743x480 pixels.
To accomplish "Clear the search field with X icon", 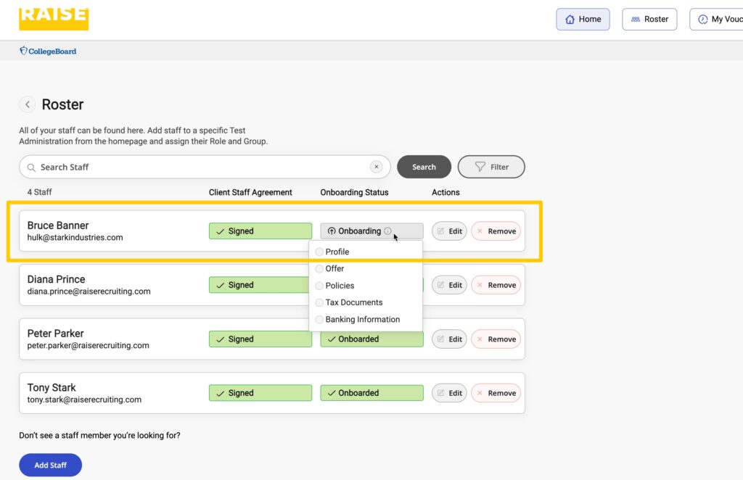I will point(376,167).
